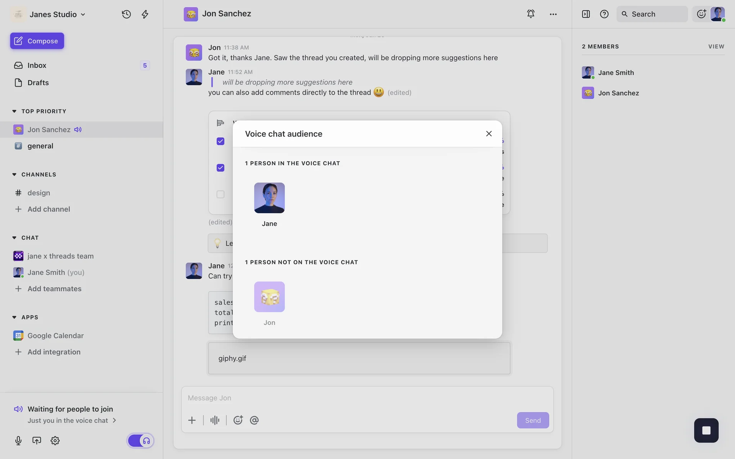
Task: Open history clock icon
Action: 126,14
